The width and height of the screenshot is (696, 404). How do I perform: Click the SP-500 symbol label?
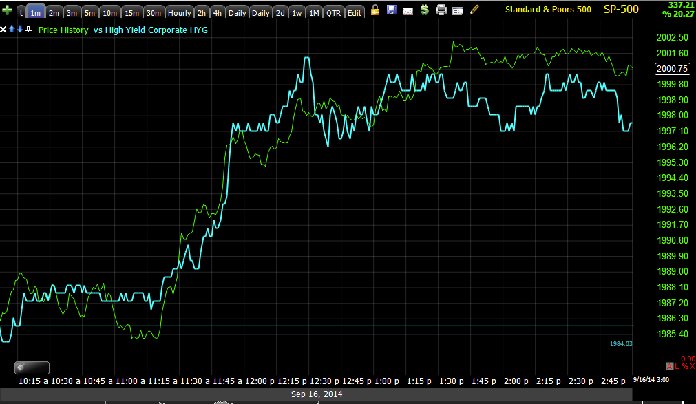pyautogui.click(x=621, y=10)
